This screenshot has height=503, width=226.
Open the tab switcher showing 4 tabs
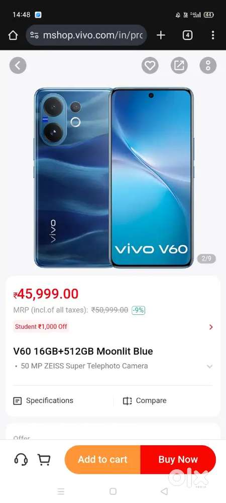(x=188, y=35)
